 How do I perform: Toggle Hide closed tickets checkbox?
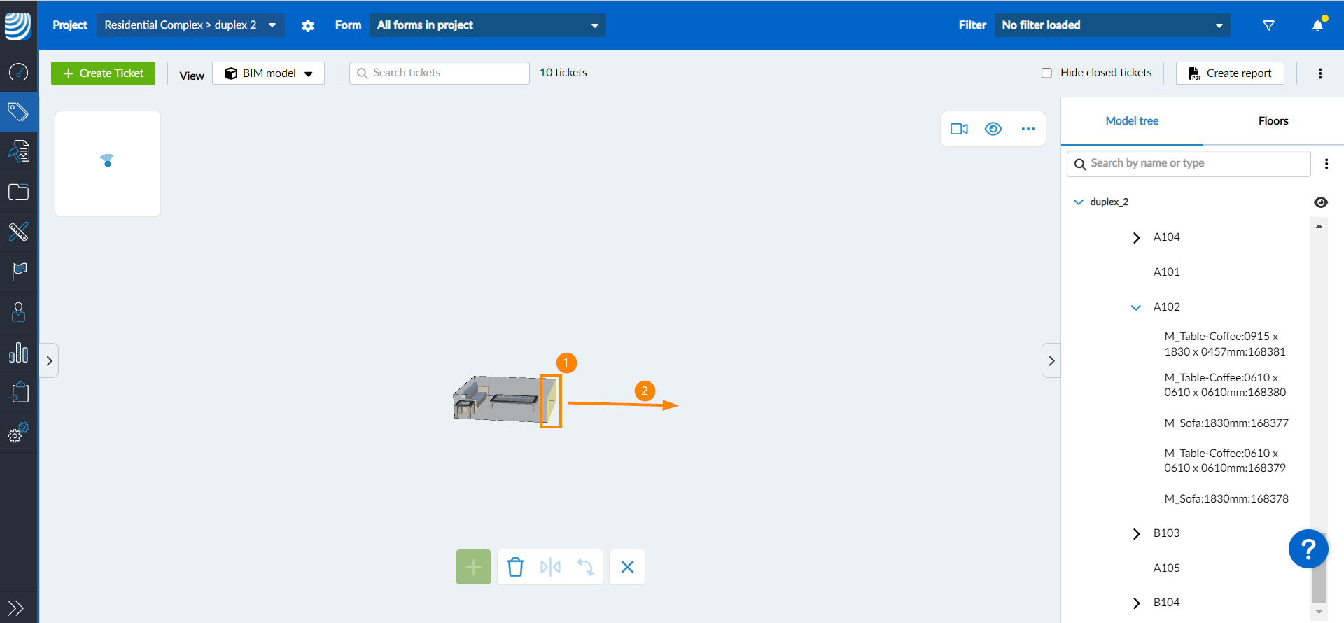coord(1046,73)
